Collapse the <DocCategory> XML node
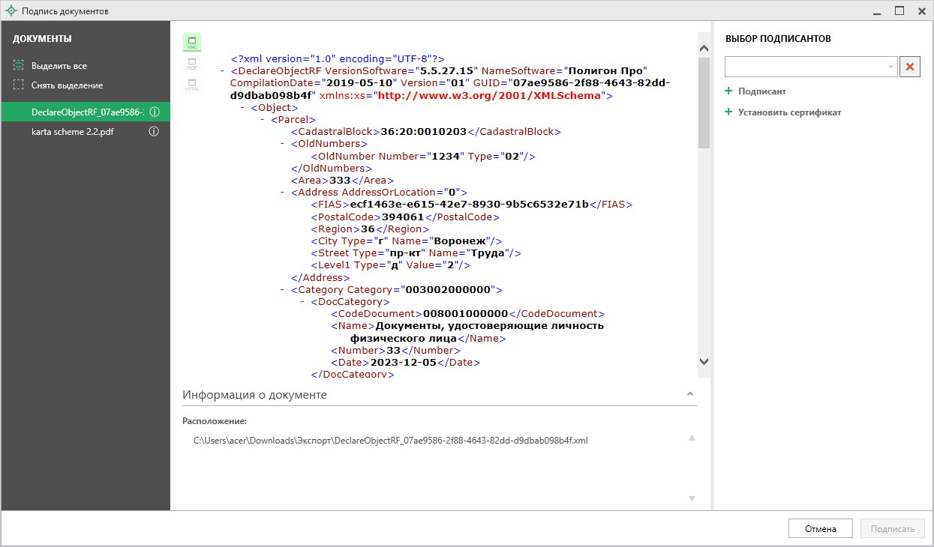 tap(303, 301)
